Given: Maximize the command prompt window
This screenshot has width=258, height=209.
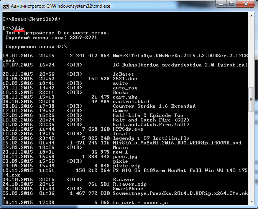Looking at the screenshot, I should [232, 4].
